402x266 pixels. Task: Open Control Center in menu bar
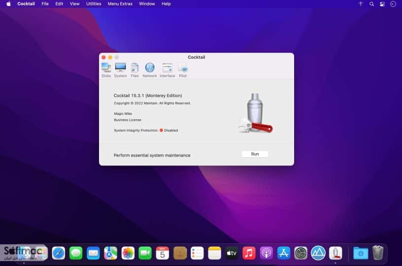pos(382,4)
